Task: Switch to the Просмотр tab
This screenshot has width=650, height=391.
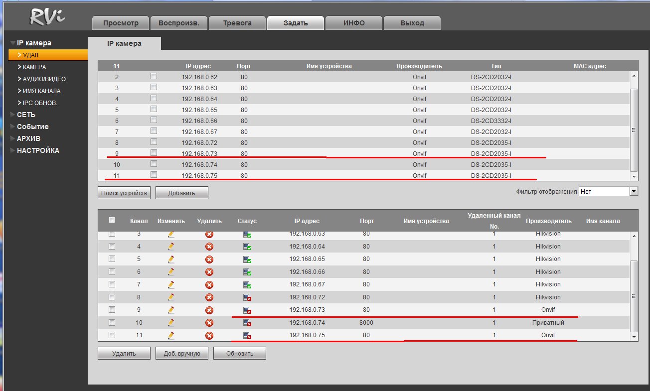Action: tap(121, 23)
